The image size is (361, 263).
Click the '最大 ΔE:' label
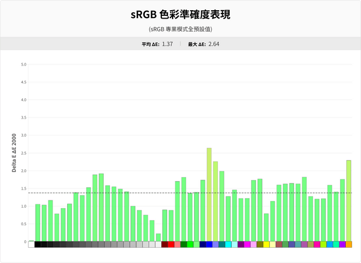pyautogui.click(x=197, y=44)
